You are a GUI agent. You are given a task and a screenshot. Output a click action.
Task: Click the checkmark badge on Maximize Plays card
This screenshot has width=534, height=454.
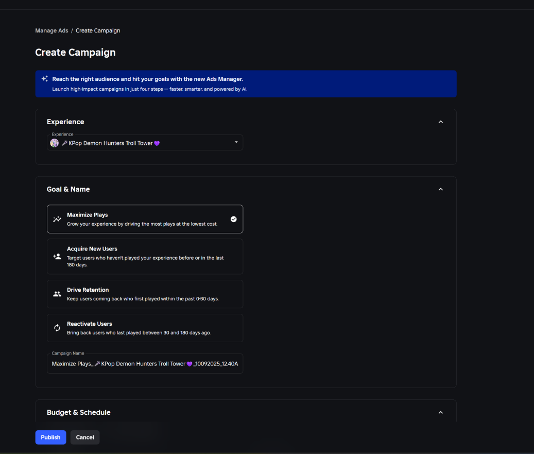click(x=233, y=218)
